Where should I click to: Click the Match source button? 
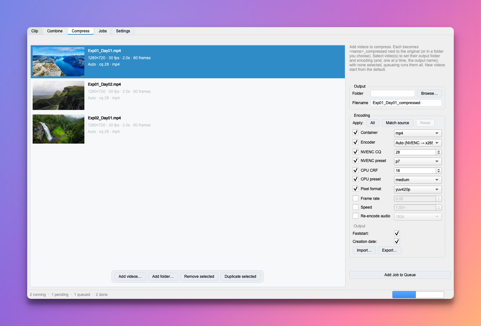[397, 123]
